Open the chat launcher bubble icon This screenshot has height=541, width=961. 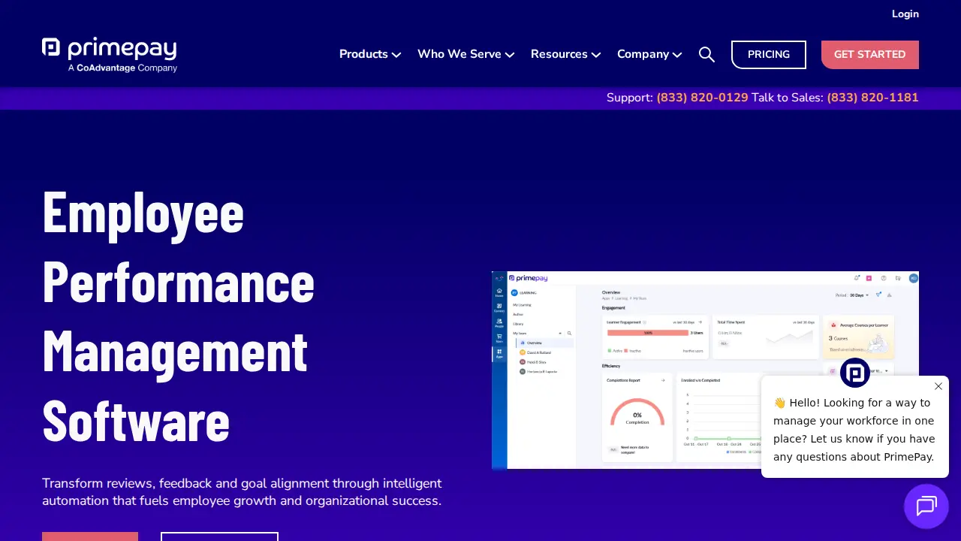(x=926, y=506)
